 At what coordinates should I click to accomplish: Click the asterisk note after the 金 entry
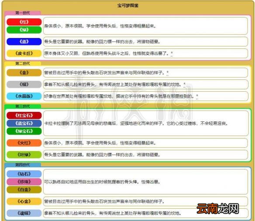coord(168,73)
